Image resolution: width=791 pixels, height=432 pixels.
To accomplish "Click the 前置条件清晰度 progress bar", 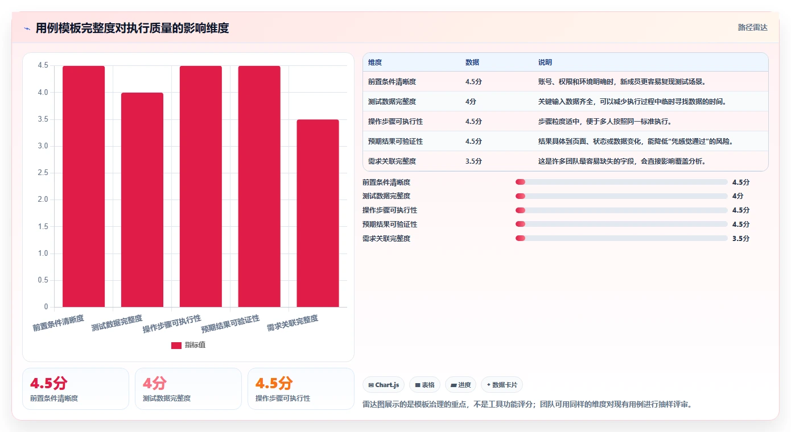I will [621, 182].
